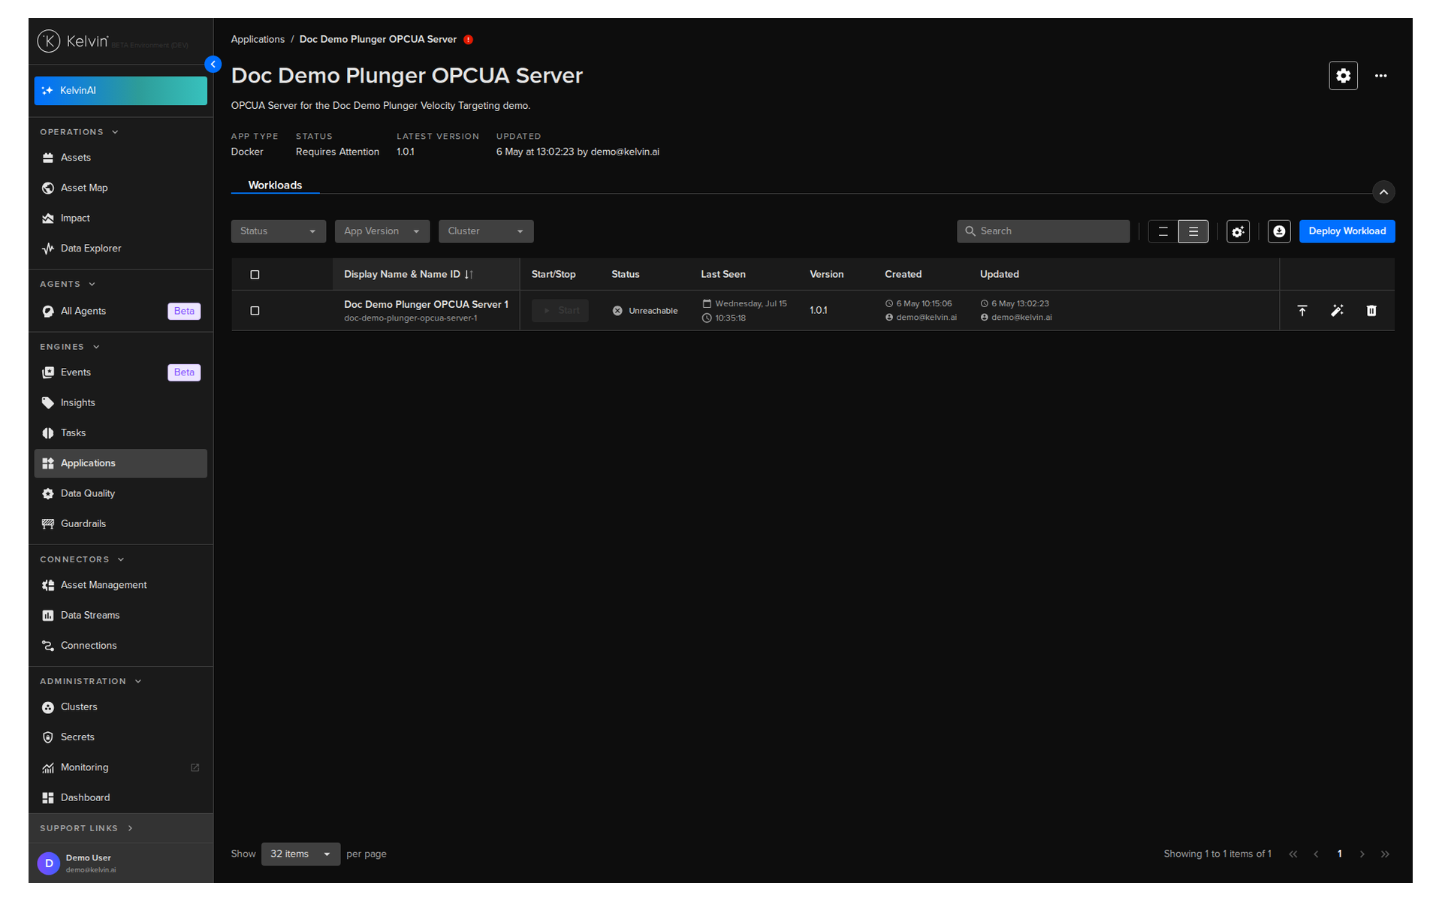The height and width of the screenshot is (901, 1442).
Task: Open table column settings gear icon
Action: (1238, 231)
